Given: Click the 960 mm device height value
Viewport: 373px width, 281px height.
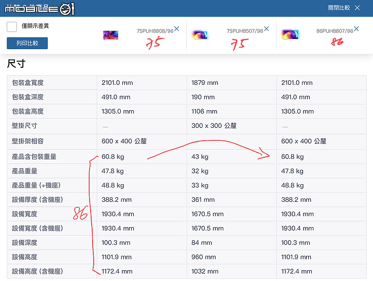Looking at the screenshot, I should [204, 257].
